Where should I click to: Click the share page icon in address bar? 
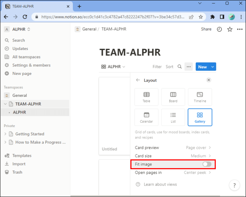[x=191, y=17]
